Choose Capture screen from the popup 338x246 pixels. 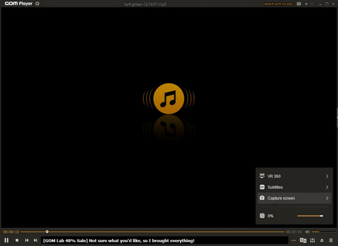(x=281, y=198)
